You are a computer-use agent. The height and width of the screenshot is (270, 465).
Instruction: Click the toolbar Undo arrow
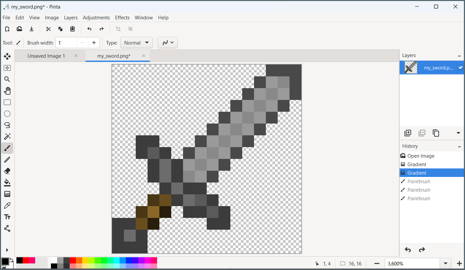click(89, 29)
